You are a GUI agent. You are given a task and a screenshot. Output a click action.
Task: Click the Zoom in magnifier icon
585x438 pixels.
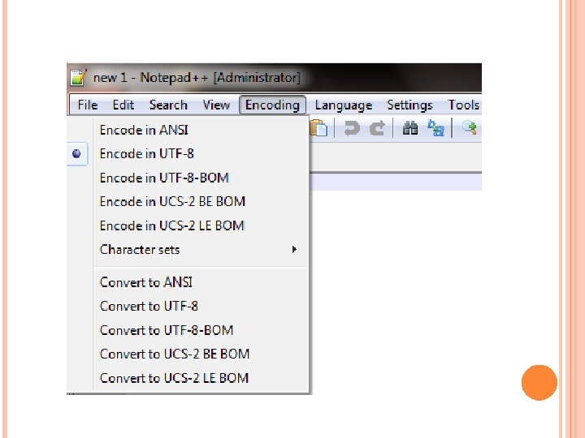coord(470,128)
